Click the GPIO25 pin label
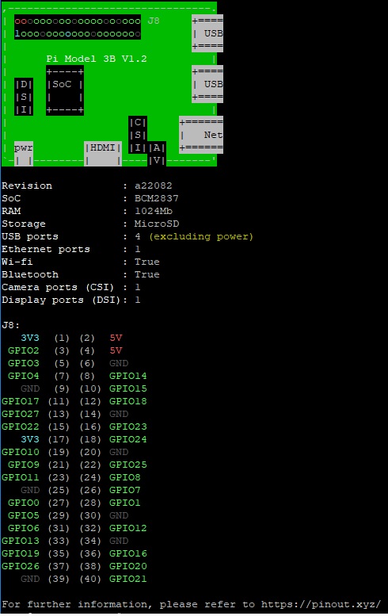The image size is (388, 616). (x=128, y=465)
